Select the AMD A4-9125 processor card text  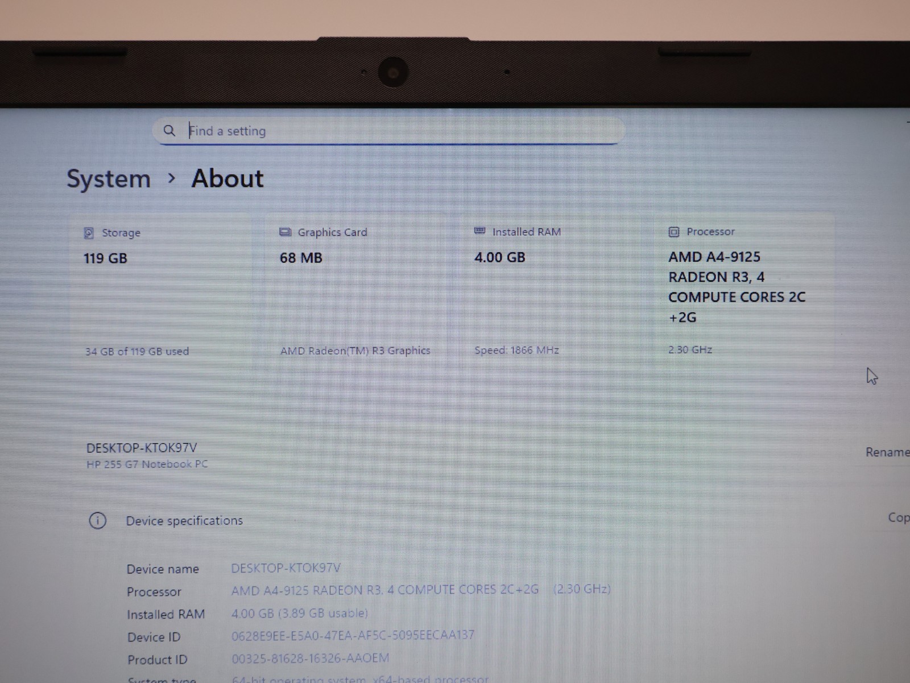(x=737, y=287)
